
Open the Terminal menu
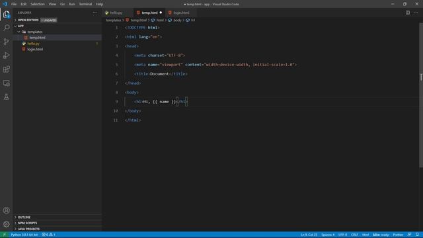click(85, 4)
